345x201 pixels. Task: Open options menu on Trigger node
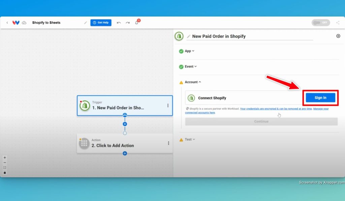pos(168,106)
